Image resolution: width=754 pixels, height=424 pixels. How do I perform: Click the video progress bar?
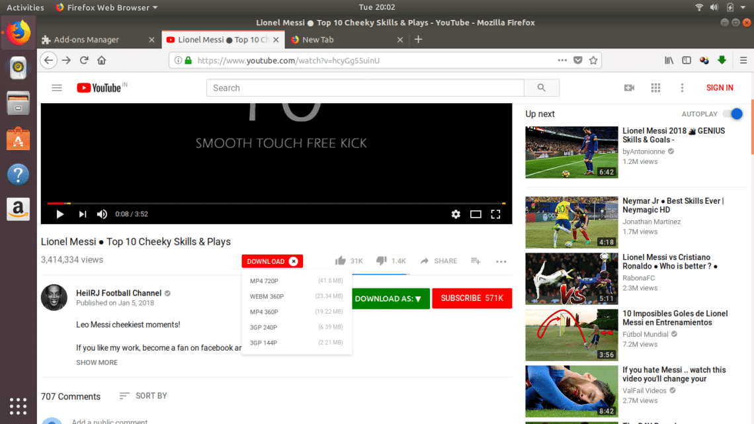[276, 203]
